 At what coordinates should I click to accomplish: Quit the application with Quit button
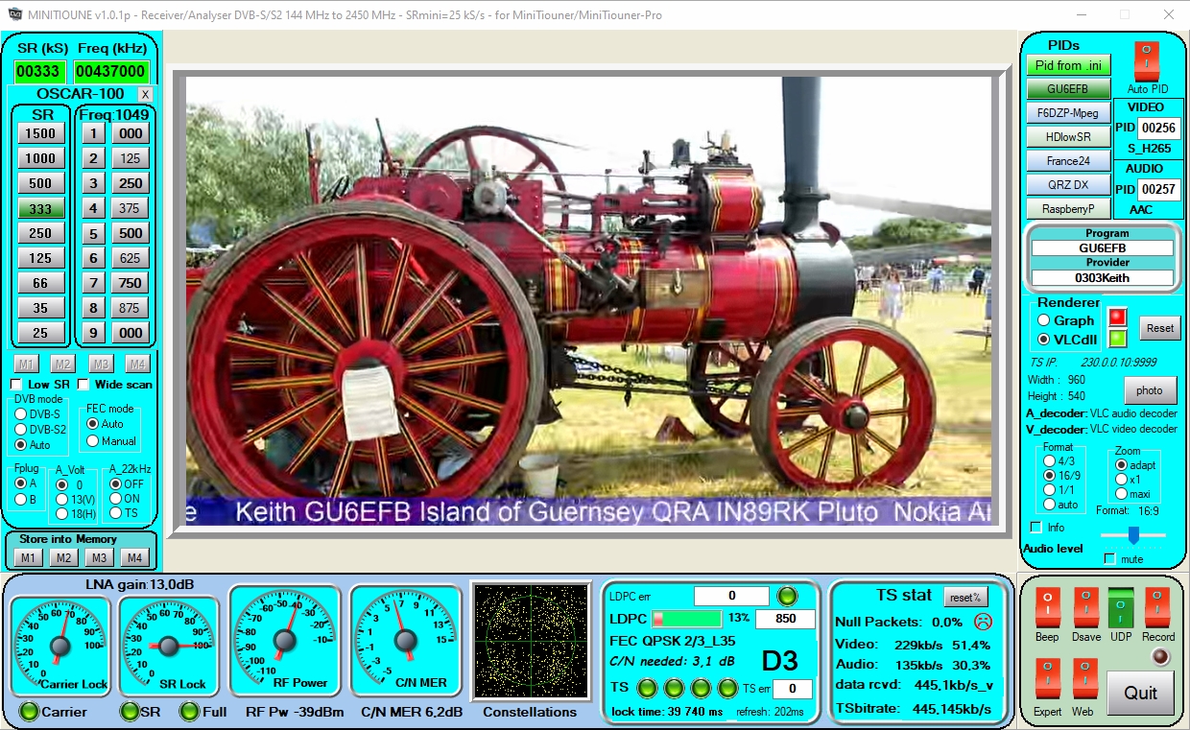point(1140,693)
